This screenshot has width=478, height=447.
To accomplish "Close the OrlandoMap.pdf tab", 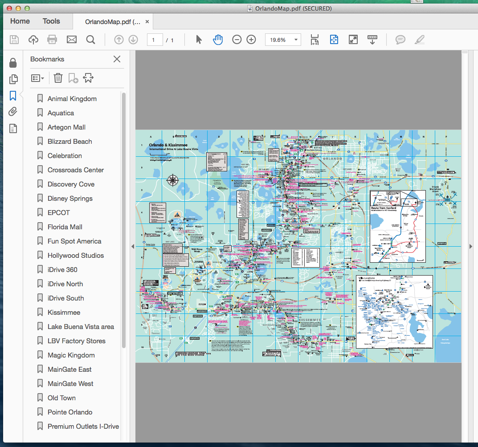I will 147,22.
